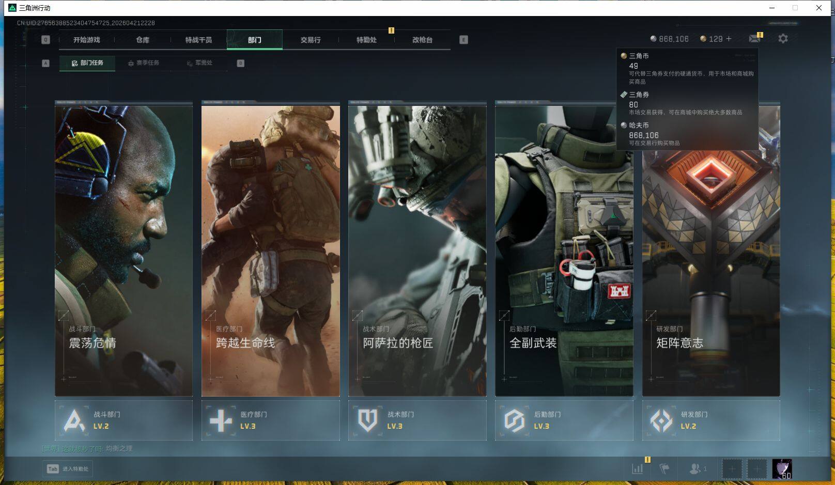Viewport: 835px width, 485px height.
Task: Open the settings gear icon
Action: [783, 39]
